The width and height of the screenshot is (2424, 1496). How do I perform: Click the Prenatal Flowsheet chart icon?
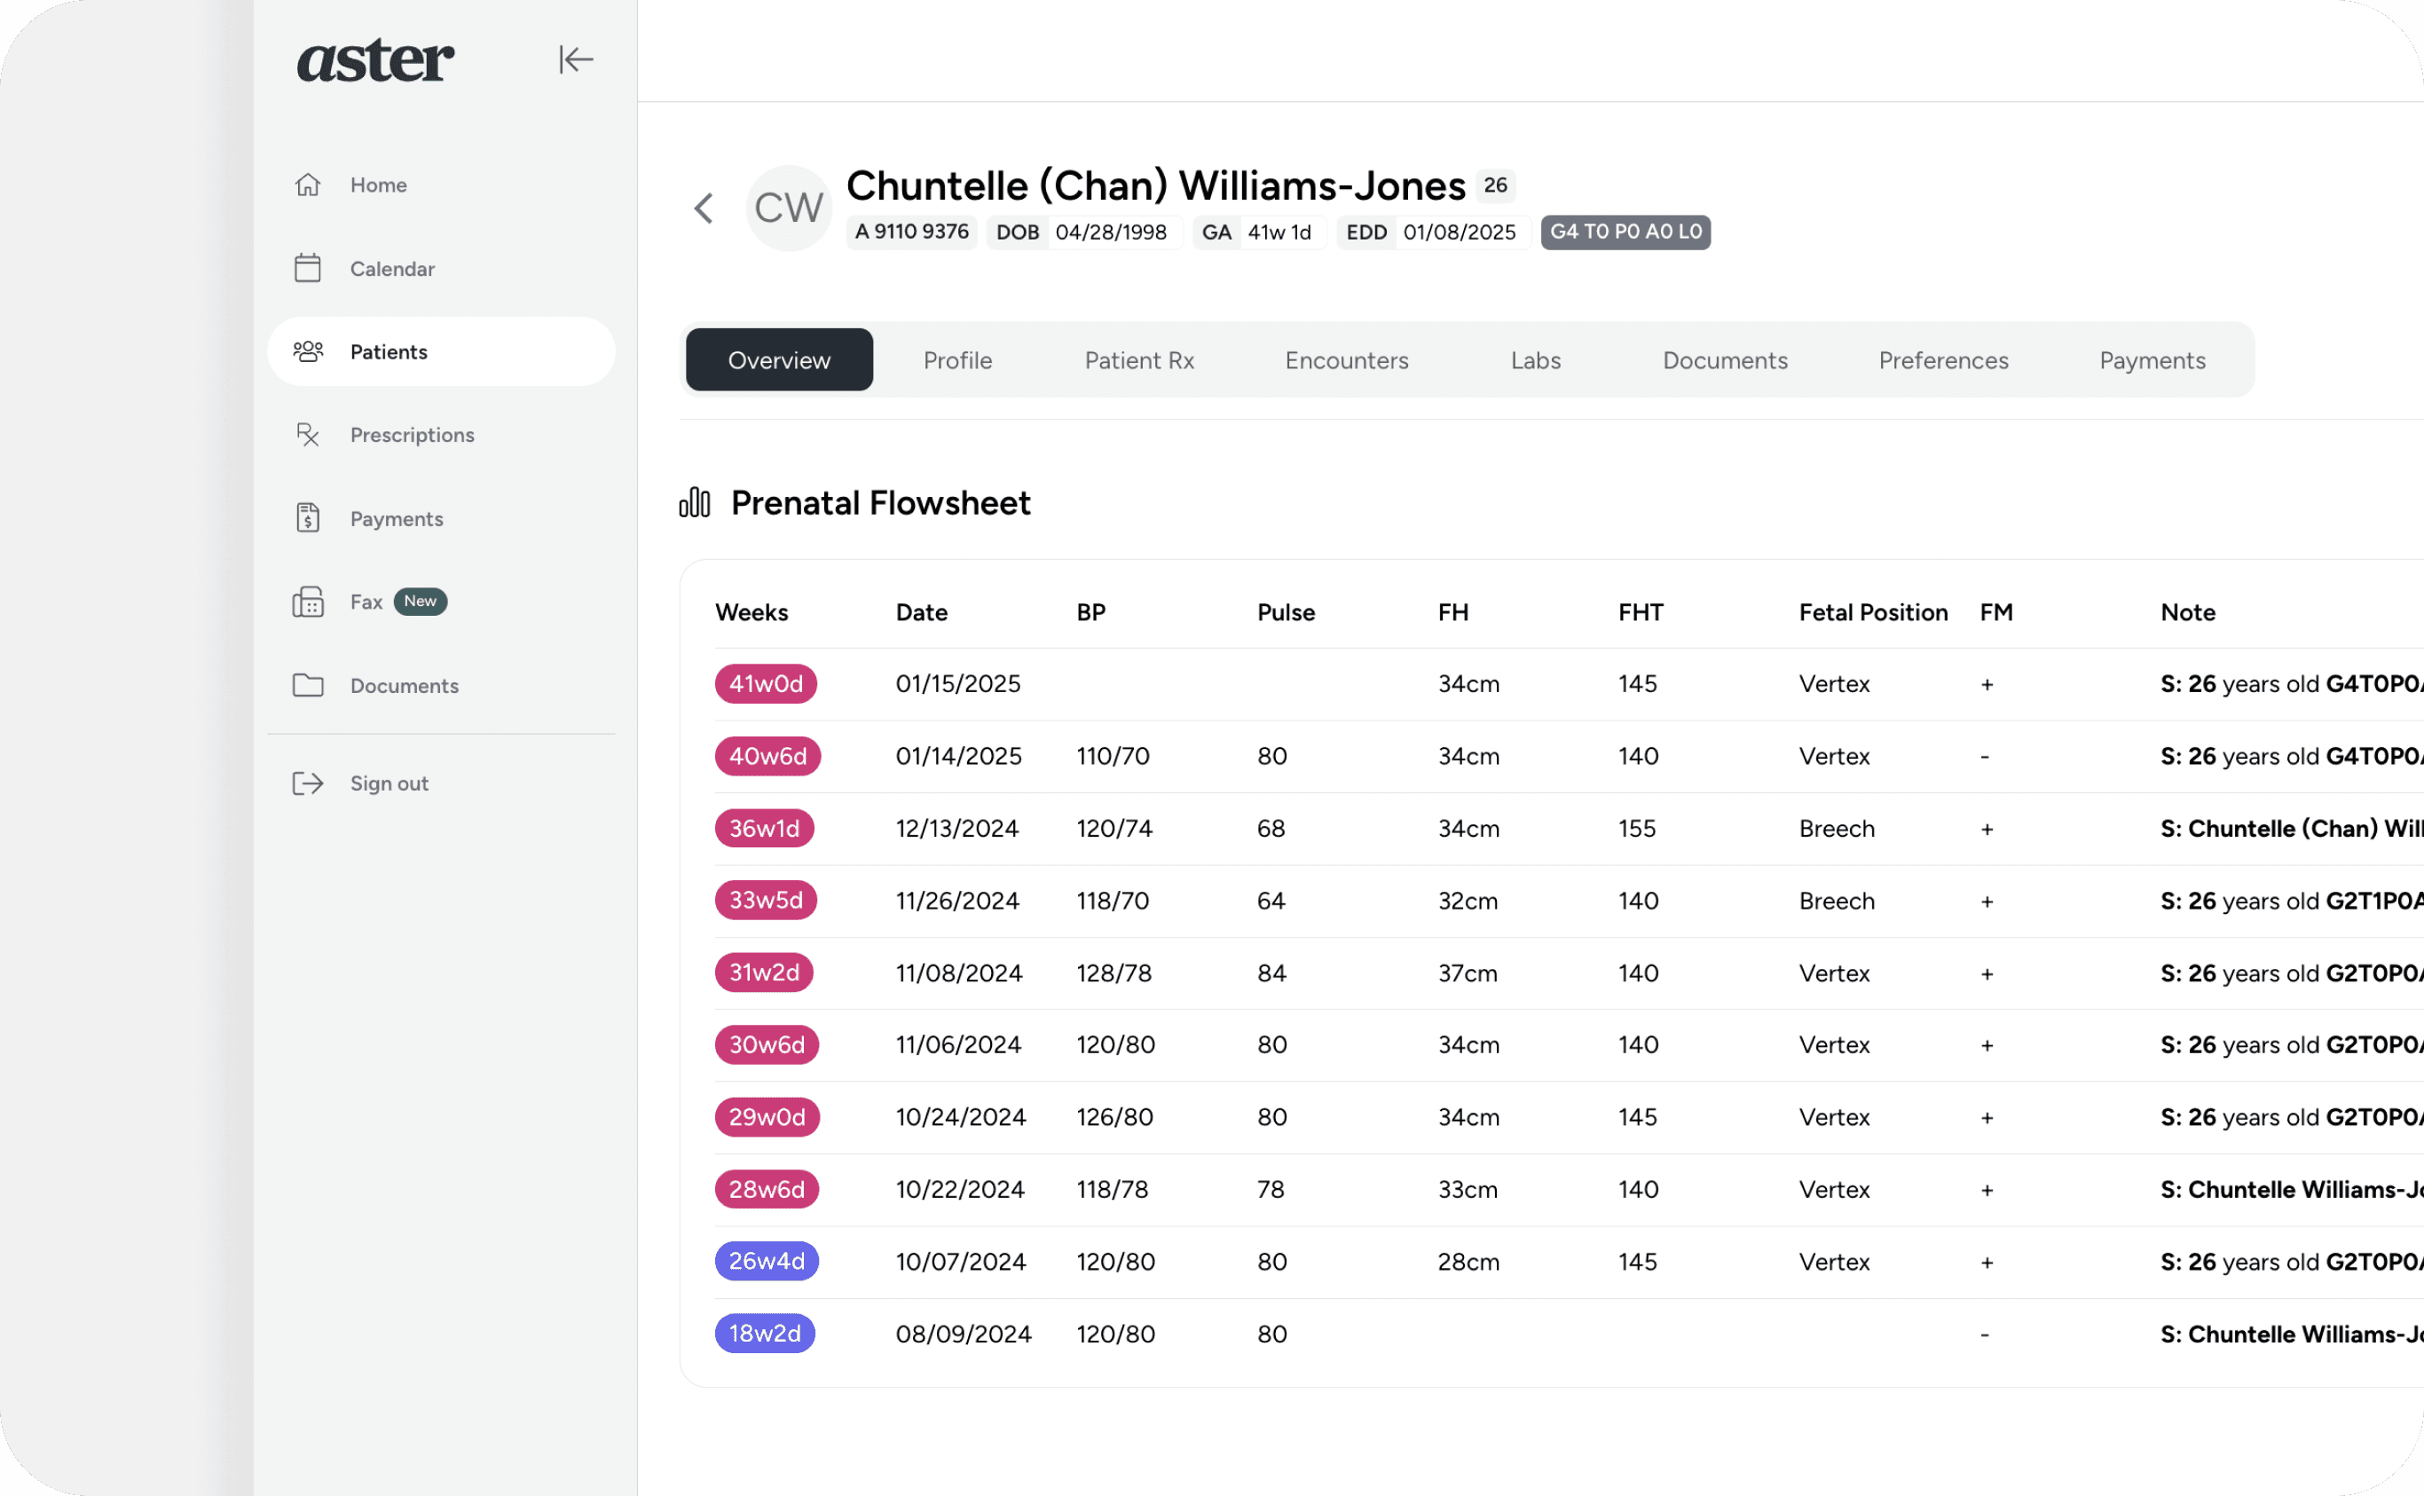click(695, 502)
